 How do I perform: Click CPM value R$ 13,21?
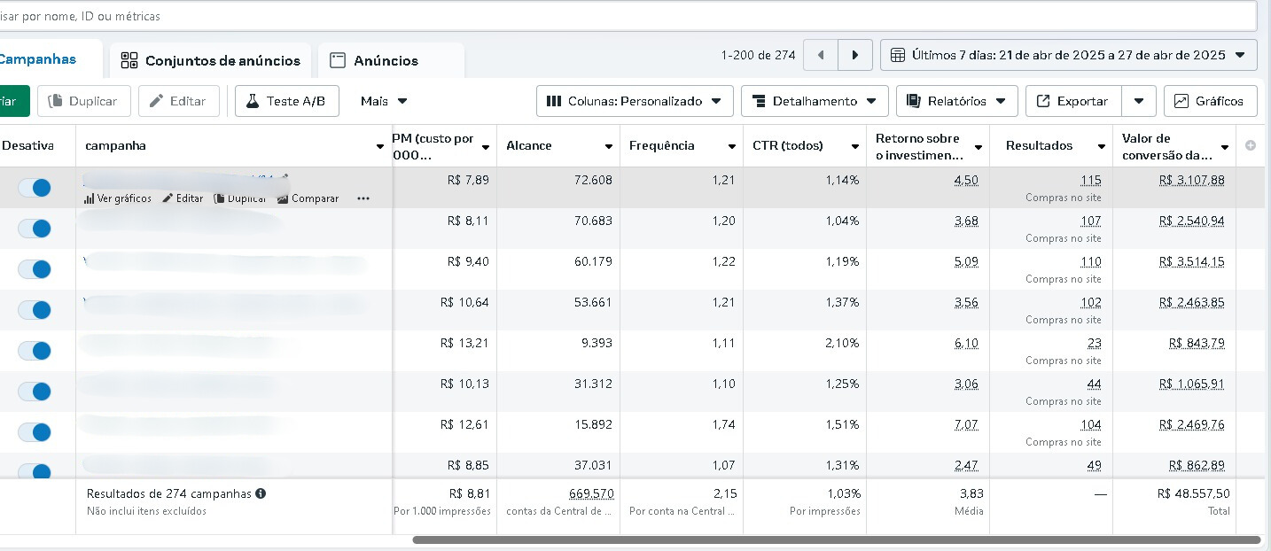pos(464,343)
